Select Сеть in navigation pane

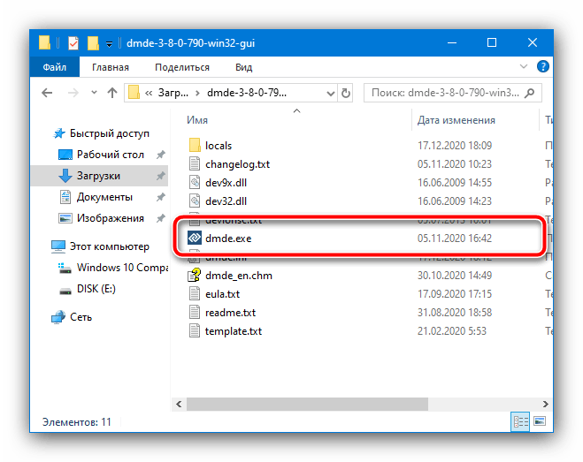[x=81, y=317]
